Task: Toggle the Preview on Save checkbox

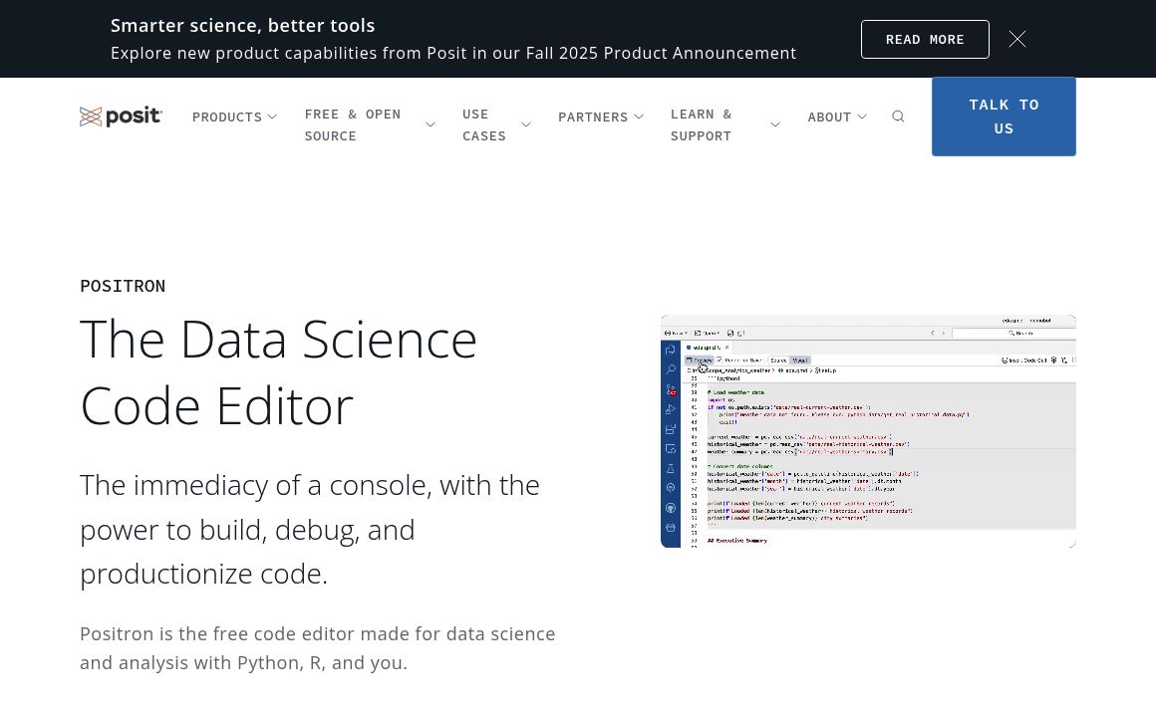Action: coord(721,359)
